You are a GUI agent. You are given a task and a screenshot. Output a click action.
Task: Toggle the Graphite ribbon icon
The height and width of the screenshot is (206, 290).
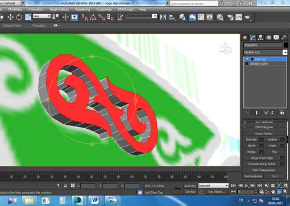pos(192,17)
